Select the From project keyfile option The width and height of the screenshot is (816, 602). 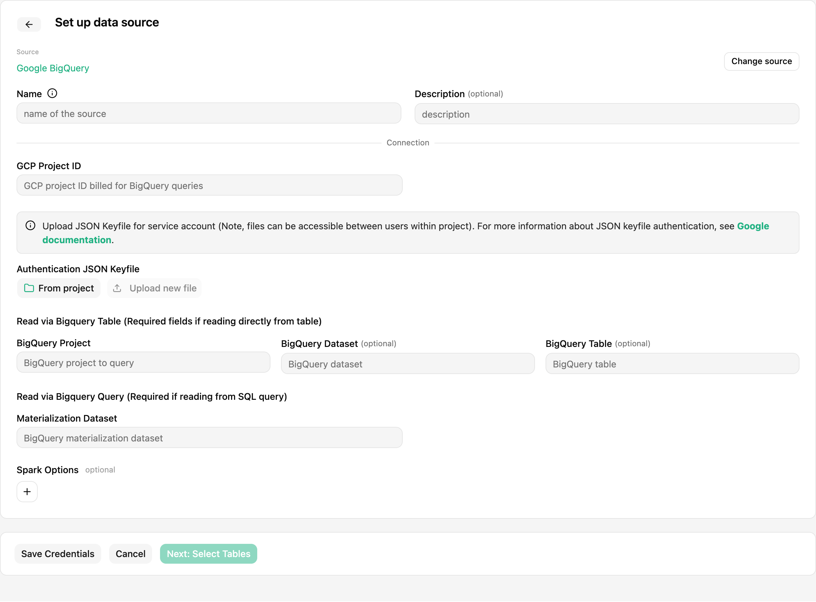(x=59, y=288)
